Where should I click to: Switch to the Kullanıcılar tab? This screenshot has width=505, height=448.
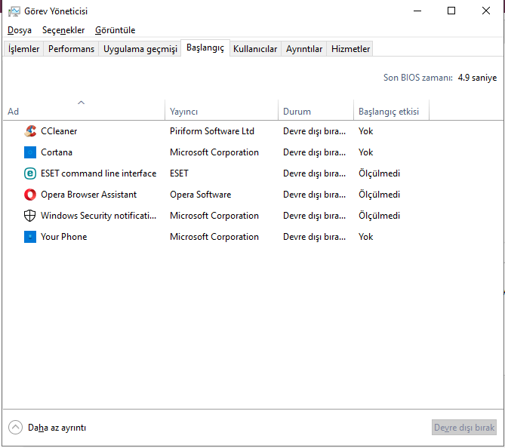coord(255,49)
